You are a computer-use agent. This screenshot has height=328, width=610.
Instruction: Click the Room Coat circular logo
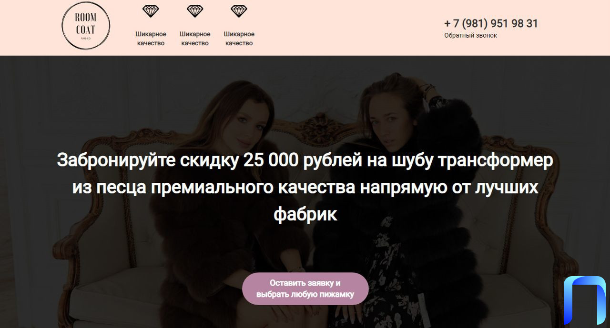pyautogui.click(x=86, y=26)
